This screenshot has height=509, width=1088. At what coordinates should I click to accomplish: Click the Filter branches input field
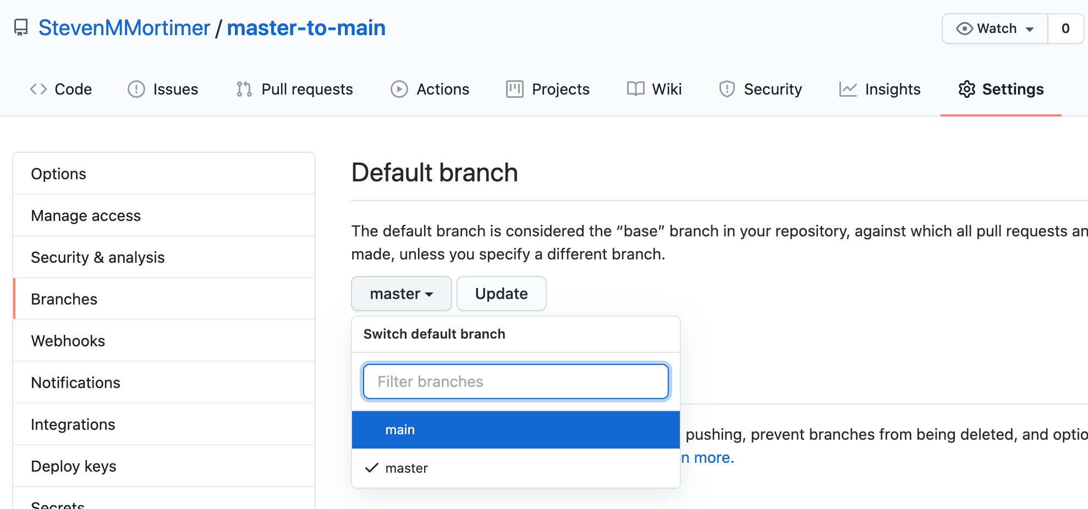515,381
